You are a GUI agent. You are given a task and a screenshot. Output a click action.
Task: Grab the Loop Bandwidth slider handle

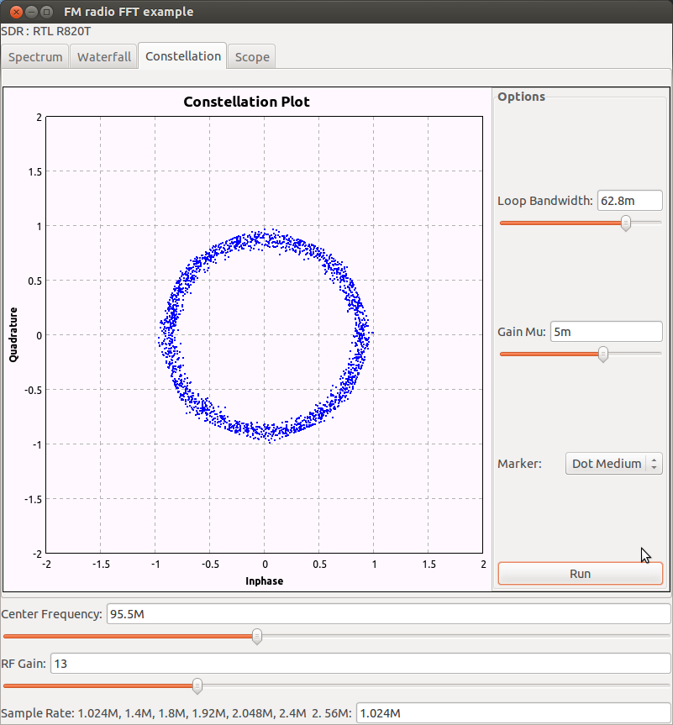point(625,223)
